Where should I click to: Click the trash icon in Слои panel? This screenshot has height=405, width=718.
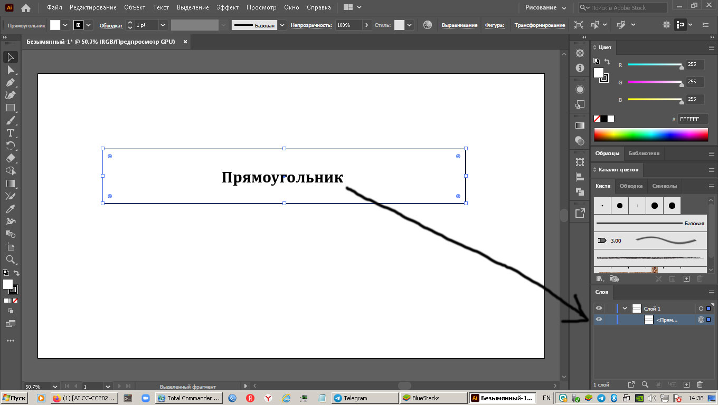700,385
